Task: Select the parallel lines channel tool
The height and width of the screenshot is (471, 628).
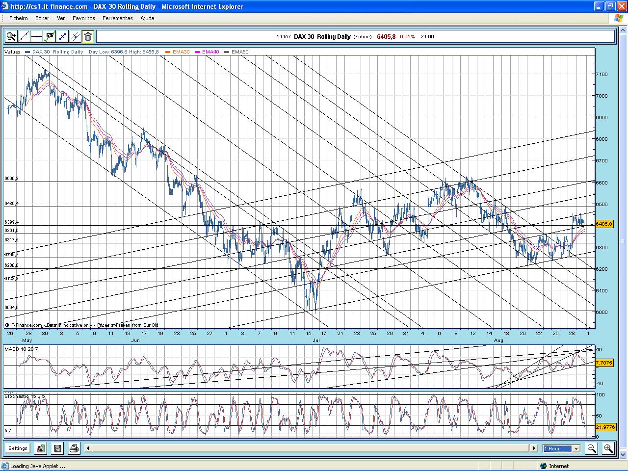Action: point(75,36)
